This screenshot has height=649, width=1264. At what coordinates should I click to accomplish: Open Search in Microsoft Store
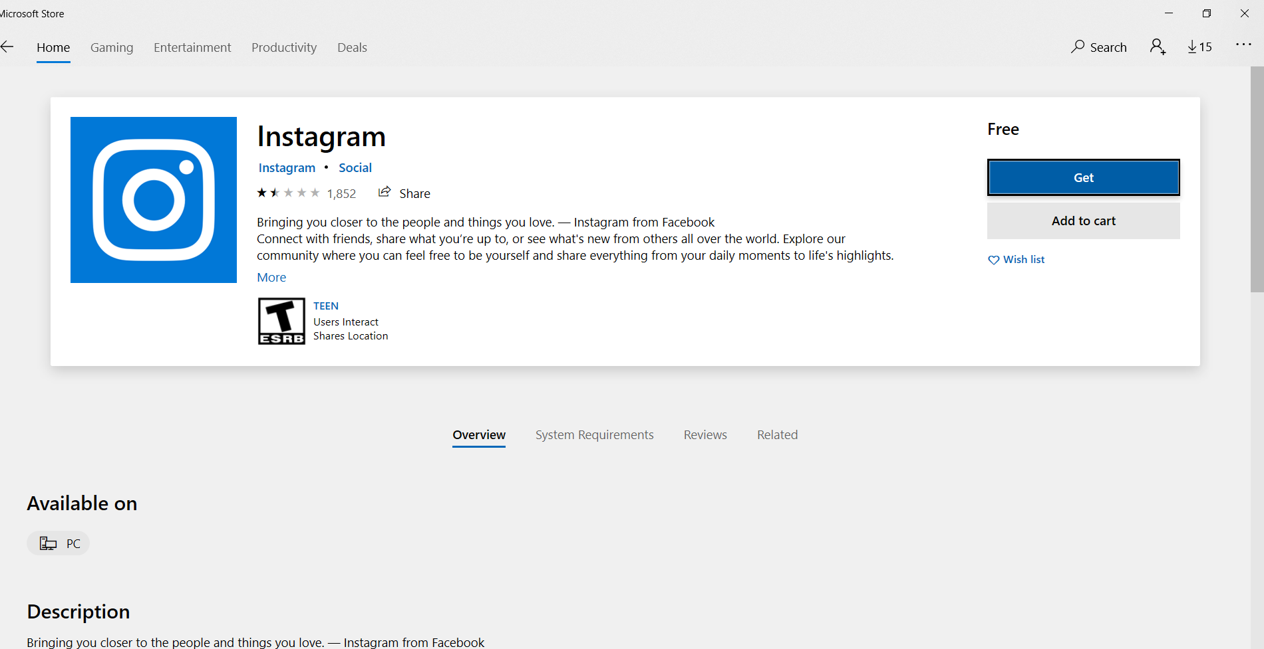[1098, 46]
